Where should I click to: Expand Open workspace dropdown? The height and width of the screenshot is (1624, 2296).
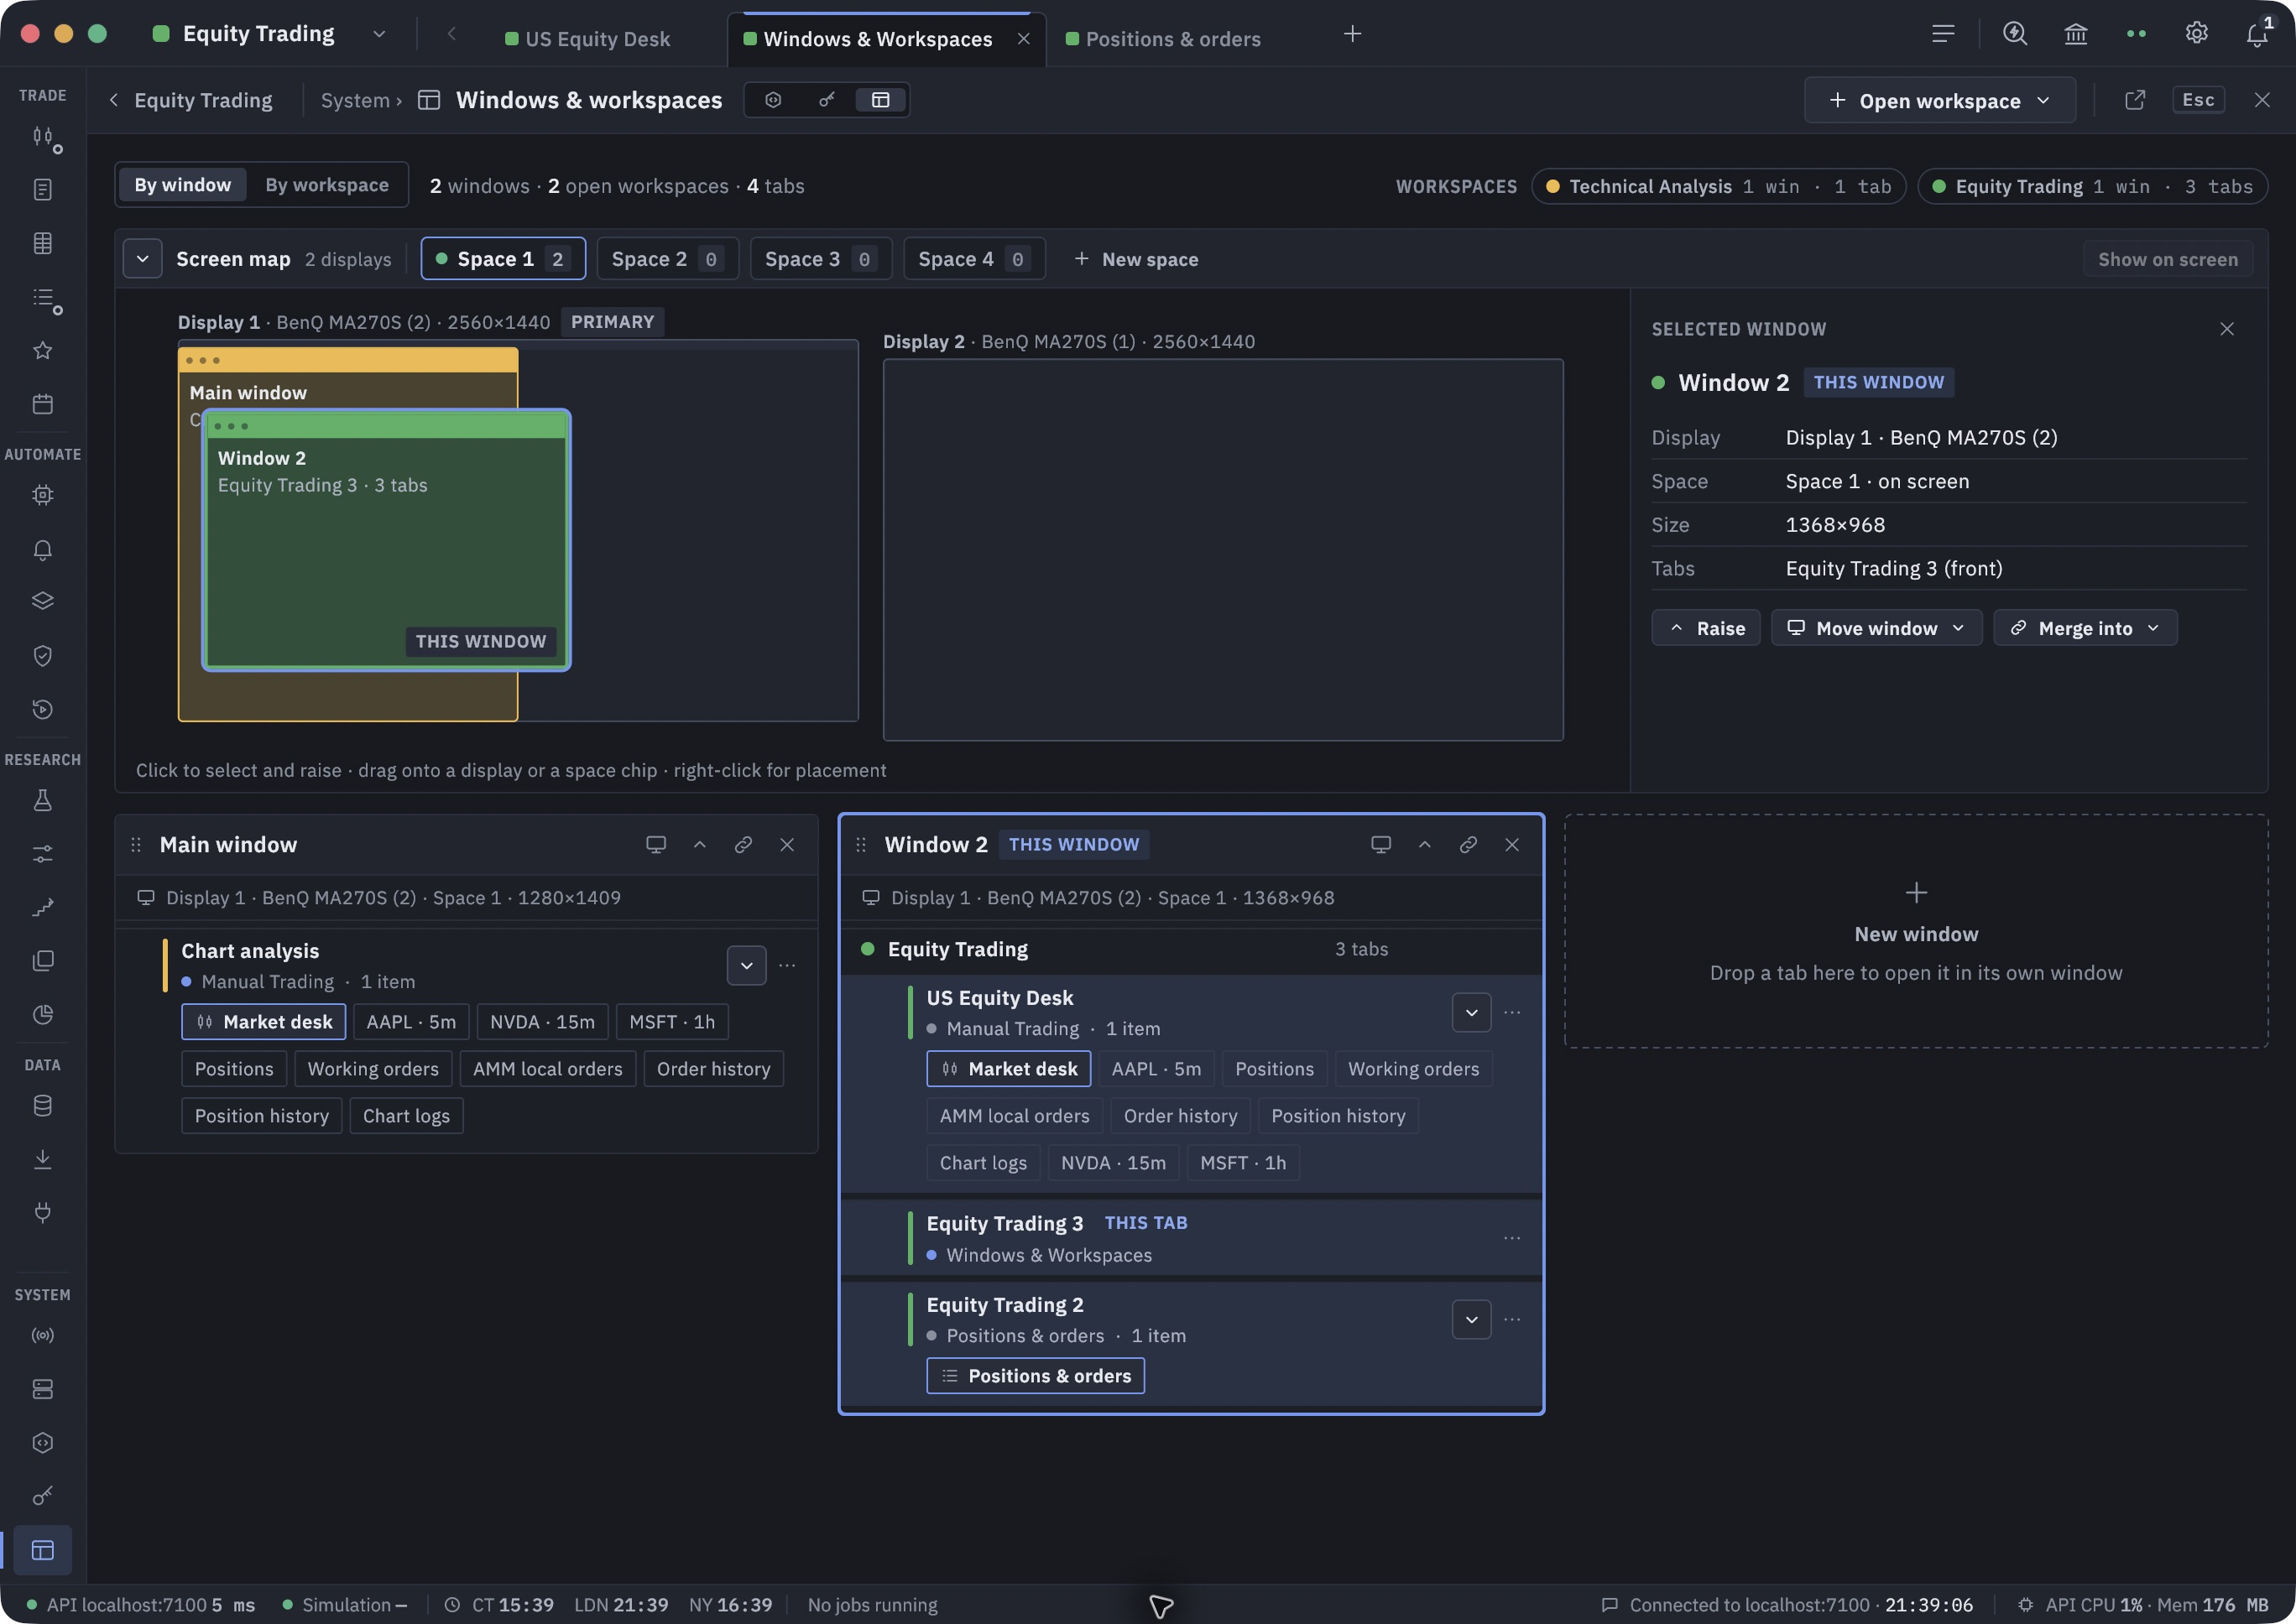(1940, 100)
